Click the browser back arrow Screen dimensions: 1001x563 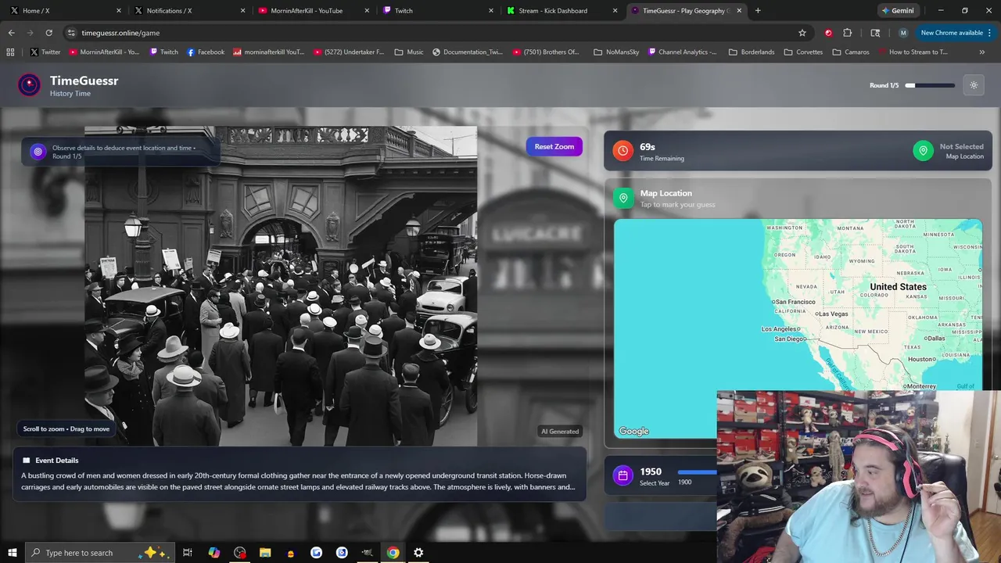point(11,33)
